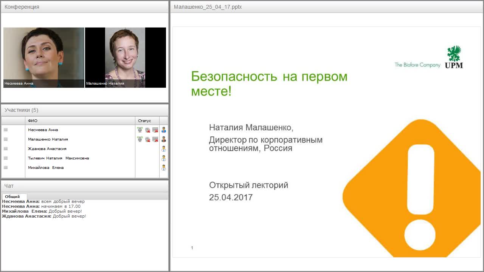Click the avatar icon beside Михайлова Елена

pos(164,167)
